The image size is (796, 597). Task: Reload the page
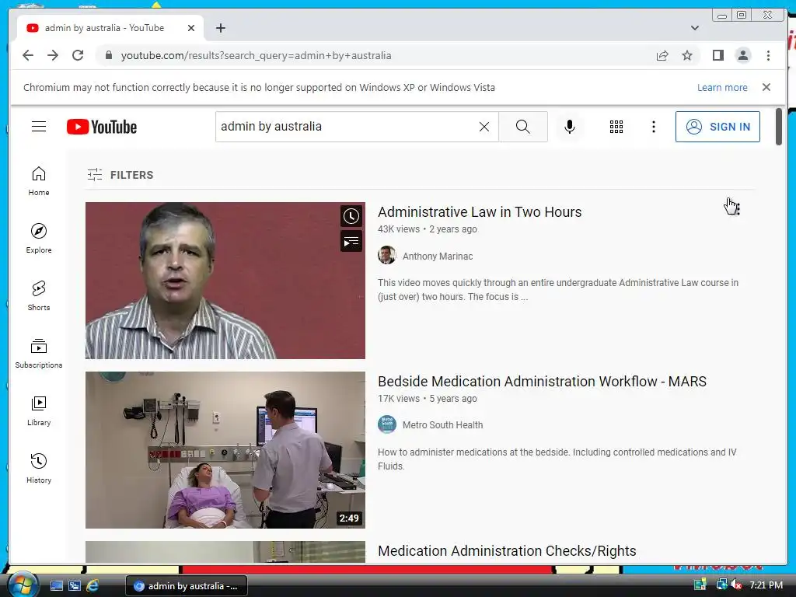click(78, 55)
